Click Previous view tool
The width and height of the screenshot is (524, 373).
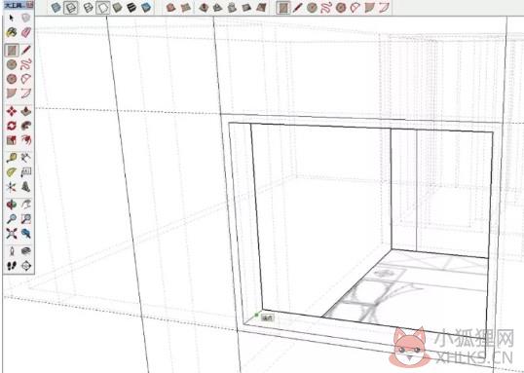click(25, 233)
